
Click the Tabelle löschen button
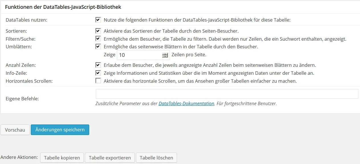pyautogui.click(x=156, y=158)
